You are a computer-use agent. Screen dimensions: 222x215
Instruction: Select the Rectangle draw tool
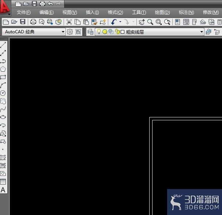point(3,77)
